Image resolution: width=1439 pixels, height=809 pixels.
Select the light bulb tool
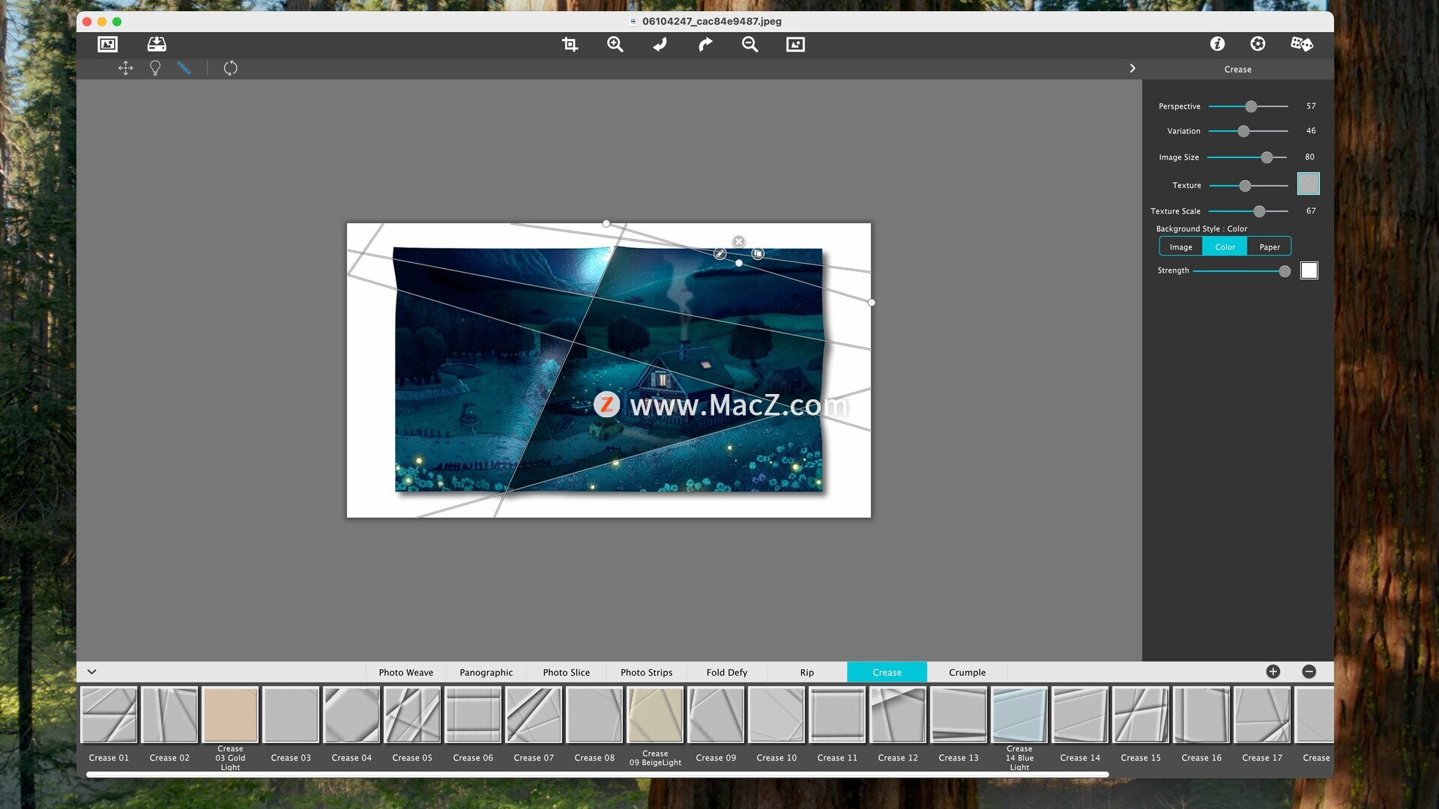tap(155, 68)
